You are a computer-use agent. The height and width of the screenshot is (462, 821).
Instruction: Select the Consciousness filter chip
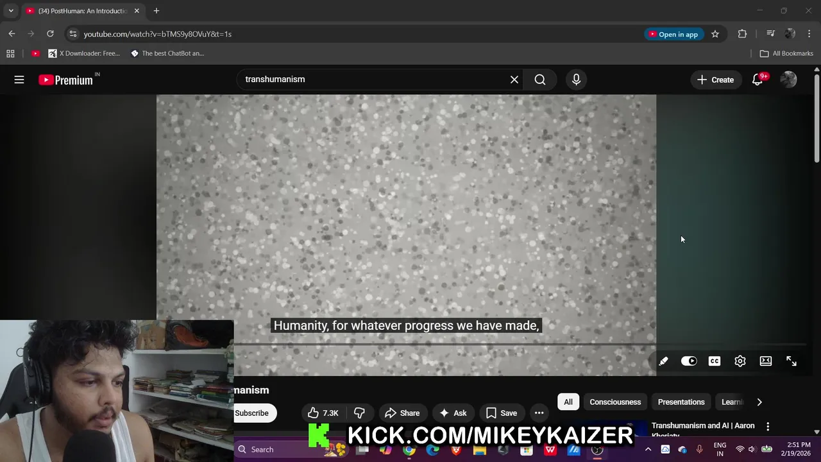[x=615, y=402]
